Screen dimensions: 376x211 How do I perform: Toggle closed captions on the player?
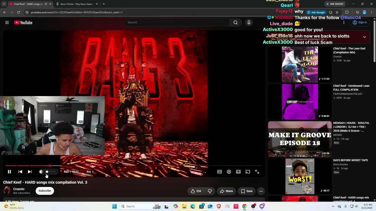tap(219, 172)
